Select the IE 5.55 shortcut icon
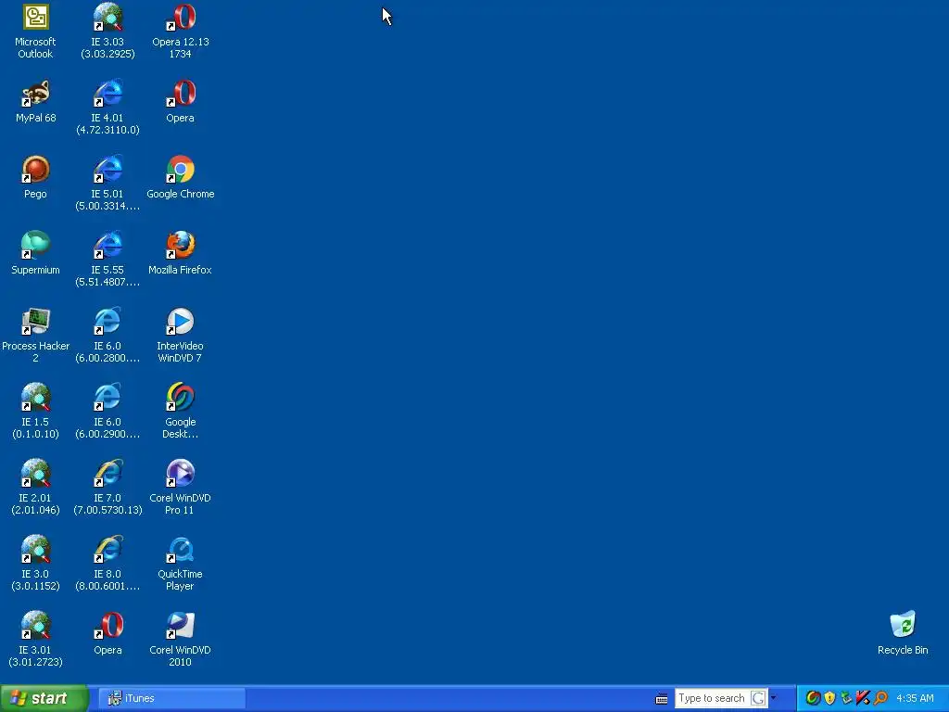 pyautogui.click(x=108, y=245)
